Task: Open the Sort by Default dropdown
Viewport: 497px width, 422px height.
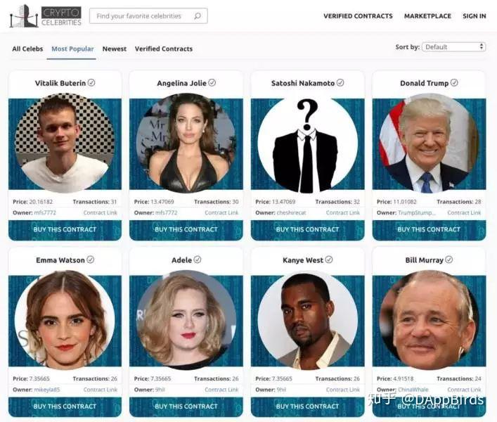Action: [x=453, y=47]
